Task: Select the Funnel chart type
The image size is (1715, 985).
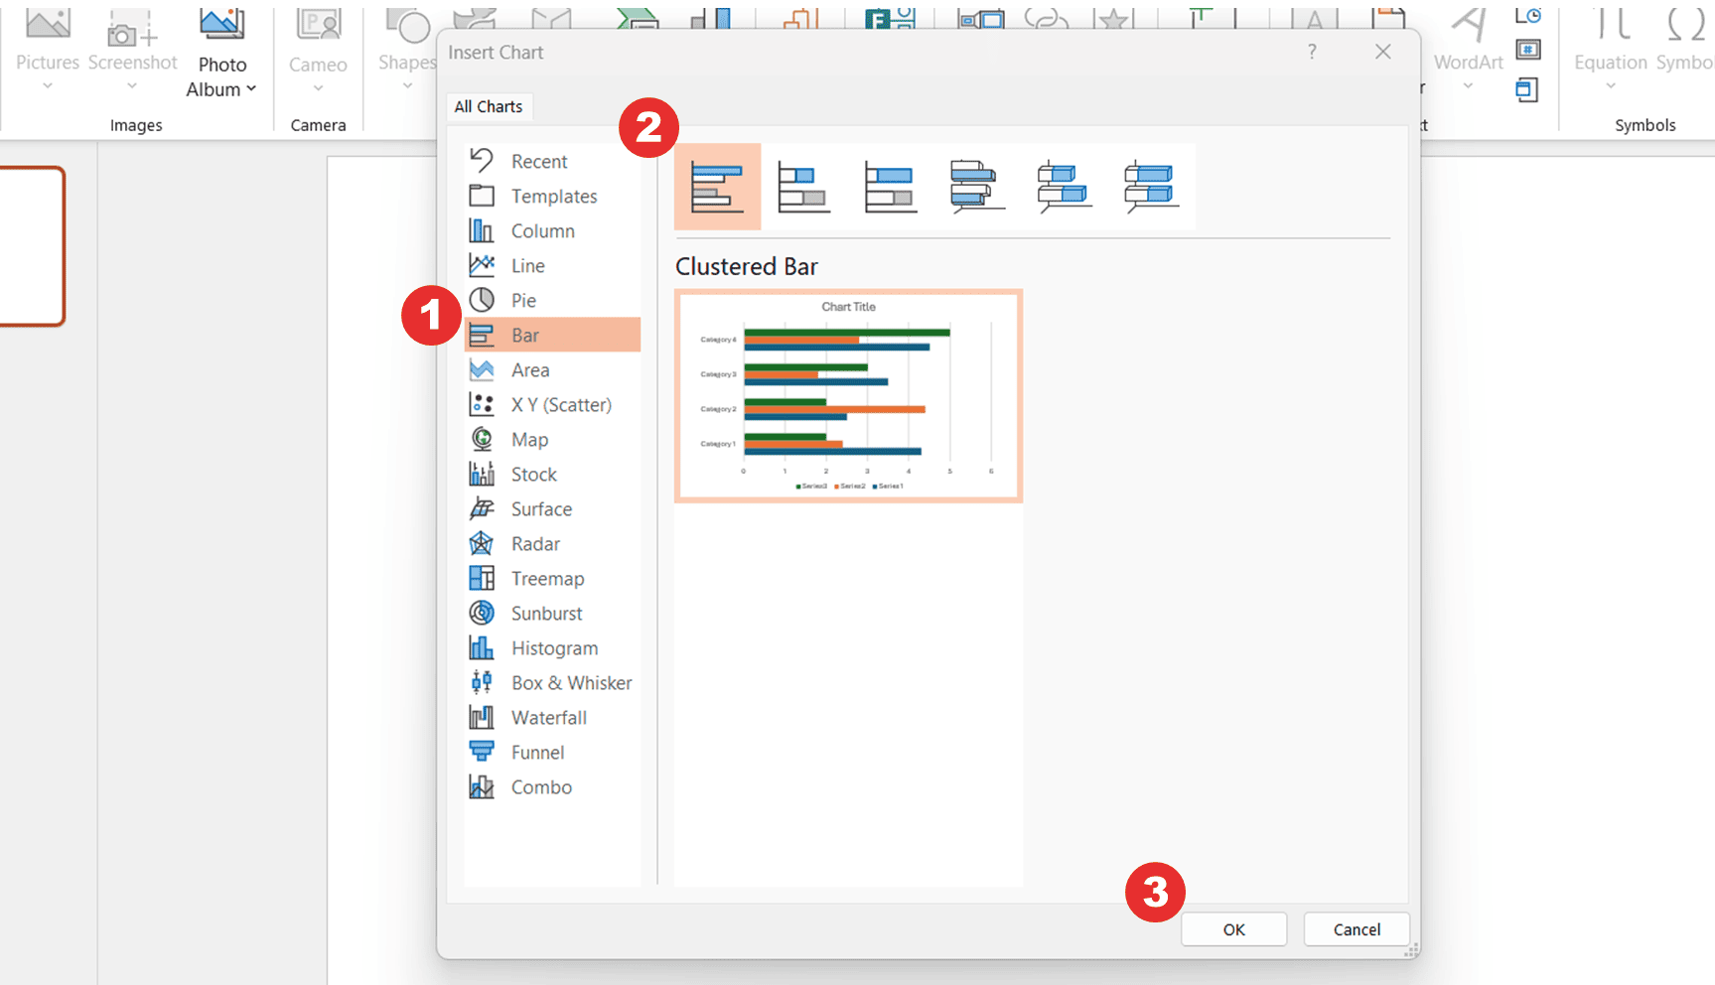Action: (x=537, y=752)
